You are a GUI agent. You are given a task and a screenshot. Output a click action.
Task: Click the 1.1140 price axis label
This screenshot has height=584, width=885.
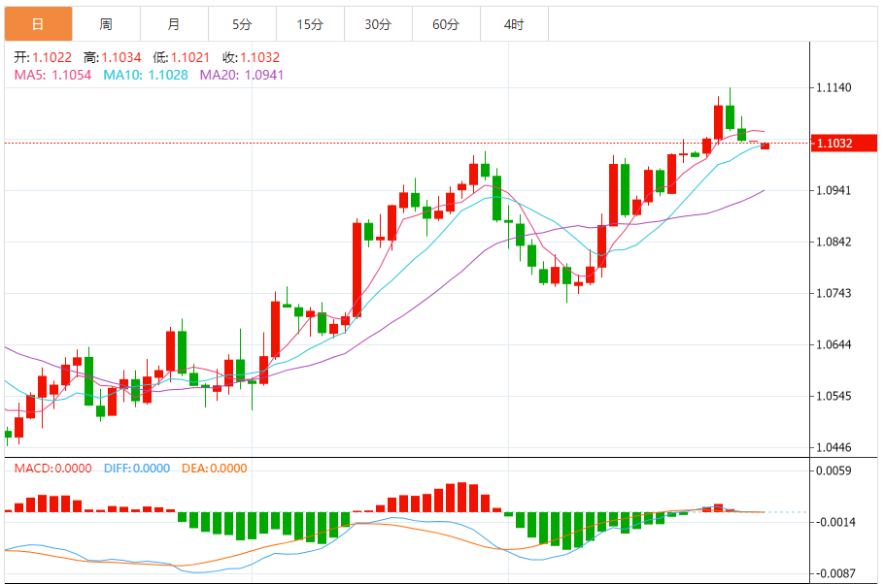tap(835, 88)
